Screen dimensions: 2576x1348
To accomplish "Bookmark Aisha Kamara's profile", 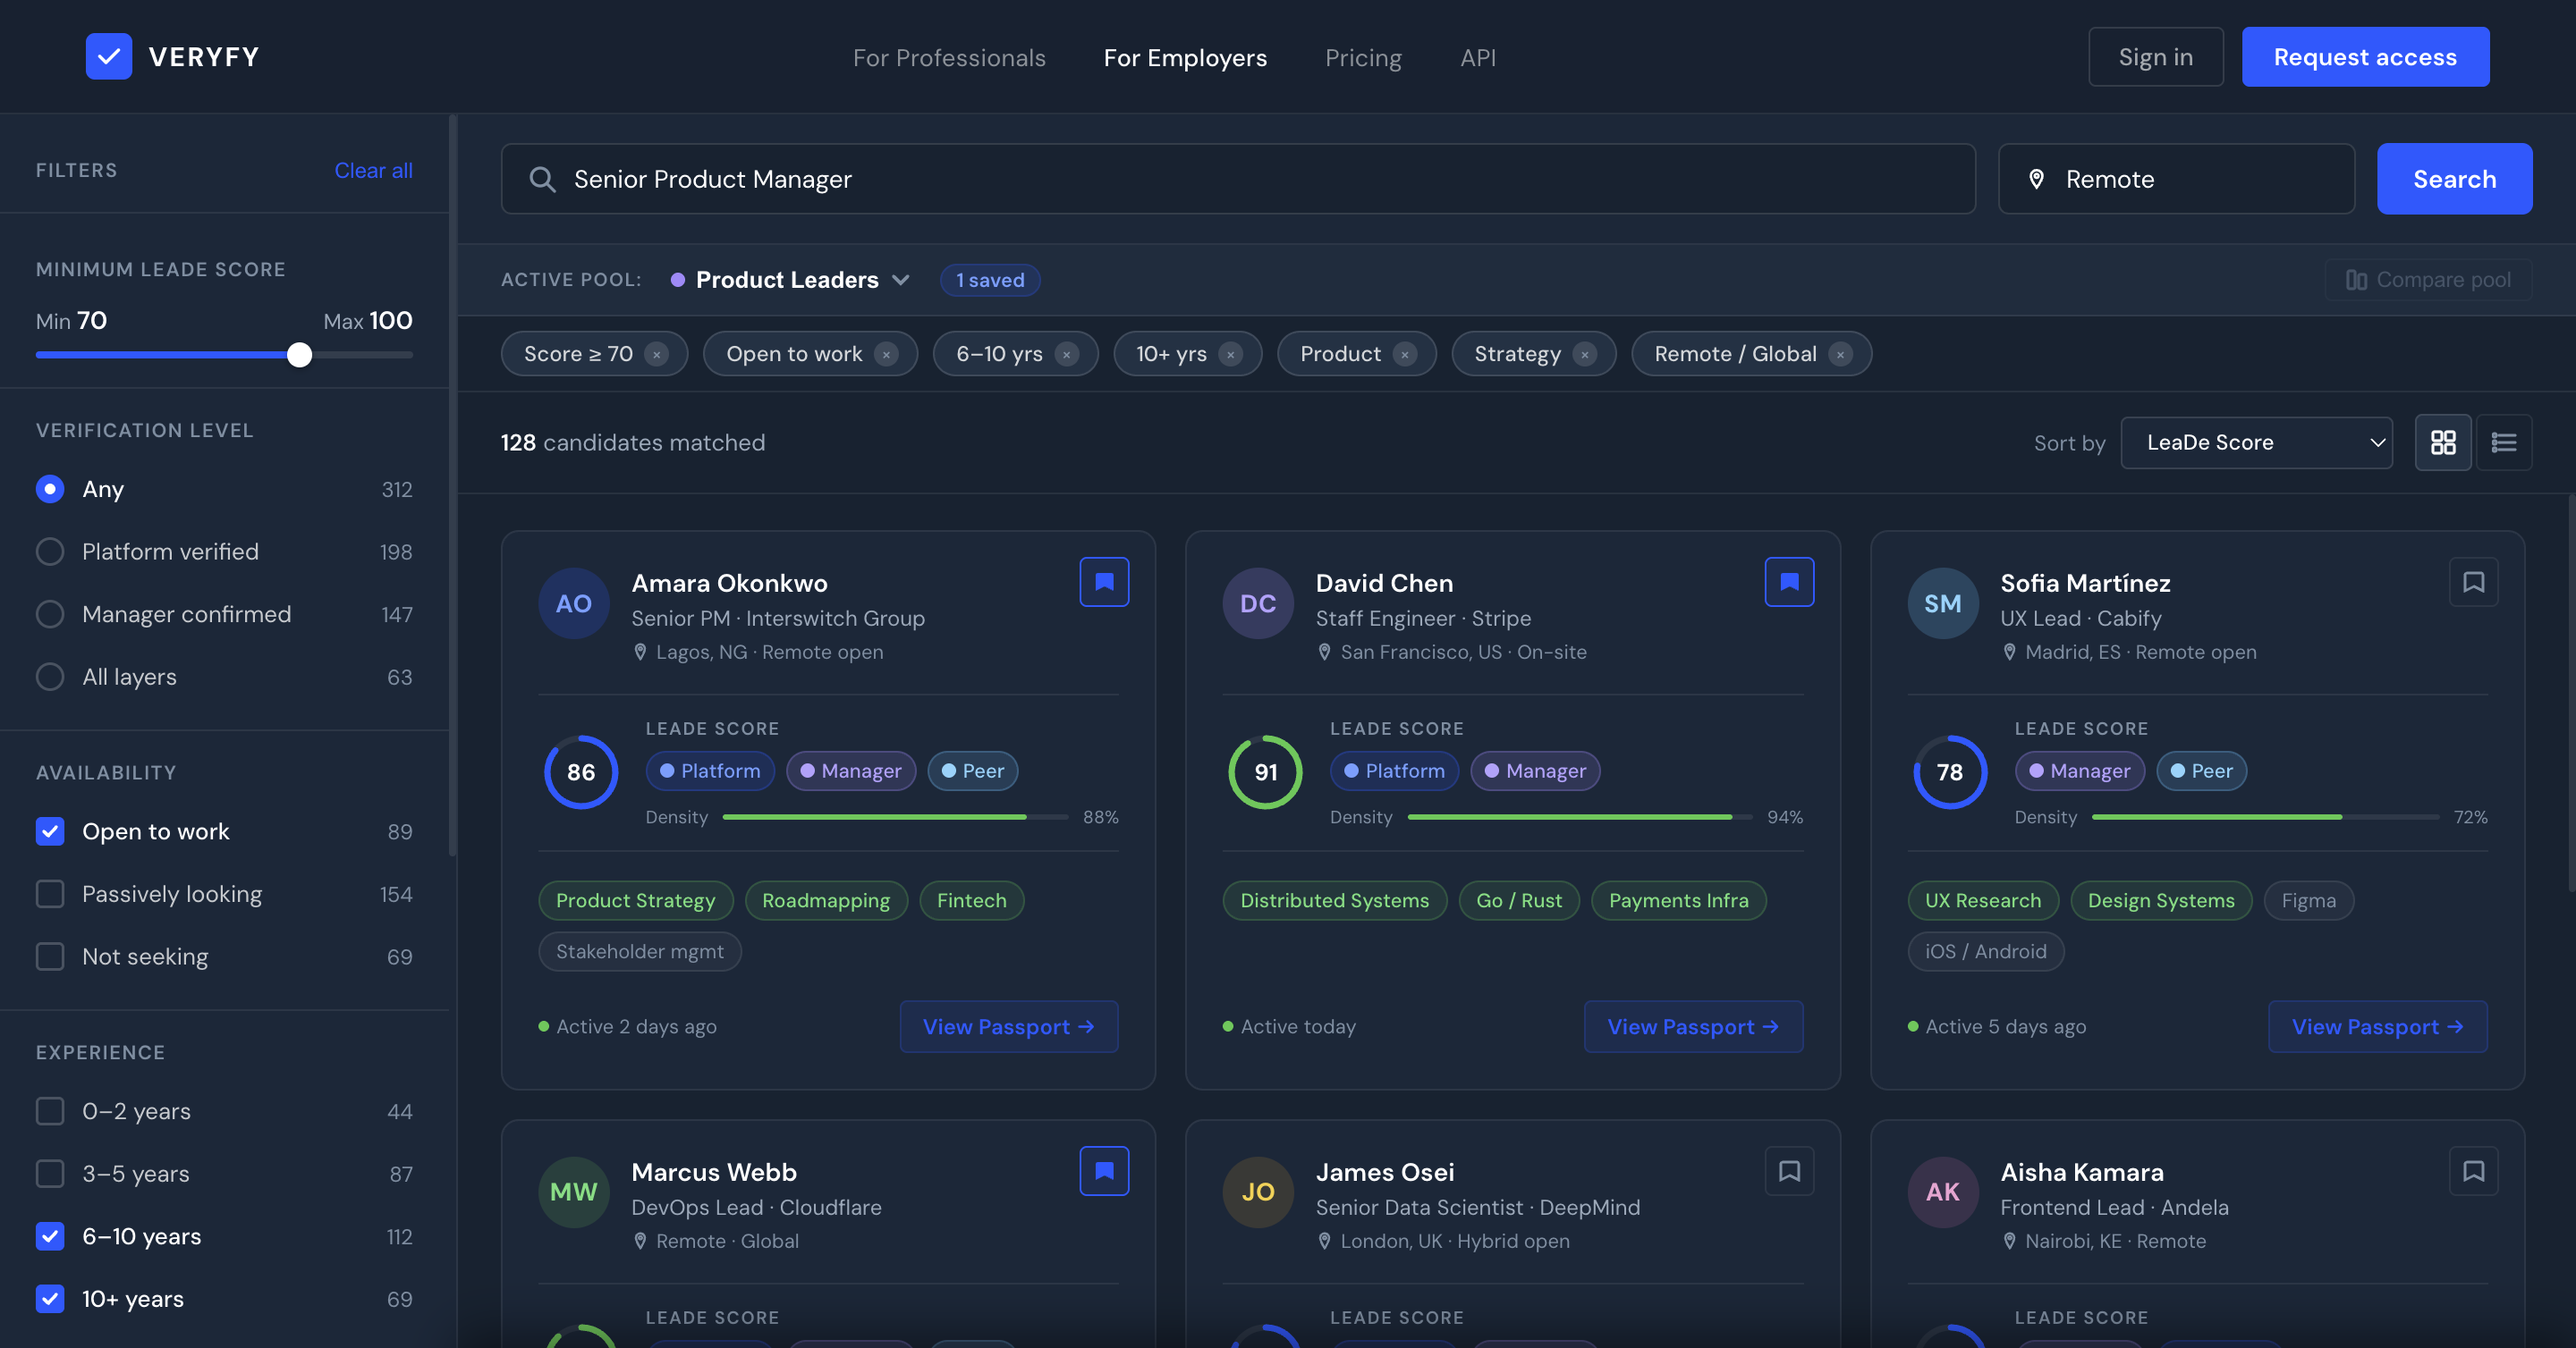I will coord(2473,1170).
